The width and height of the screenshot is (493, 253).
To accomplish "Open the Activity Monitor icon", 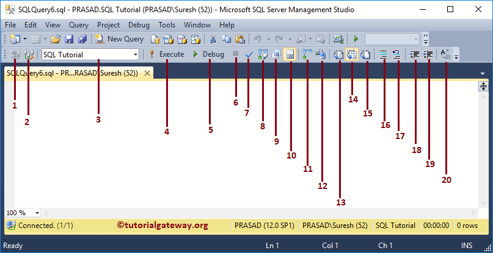I will pyautogui.click(x=338, y=39).
